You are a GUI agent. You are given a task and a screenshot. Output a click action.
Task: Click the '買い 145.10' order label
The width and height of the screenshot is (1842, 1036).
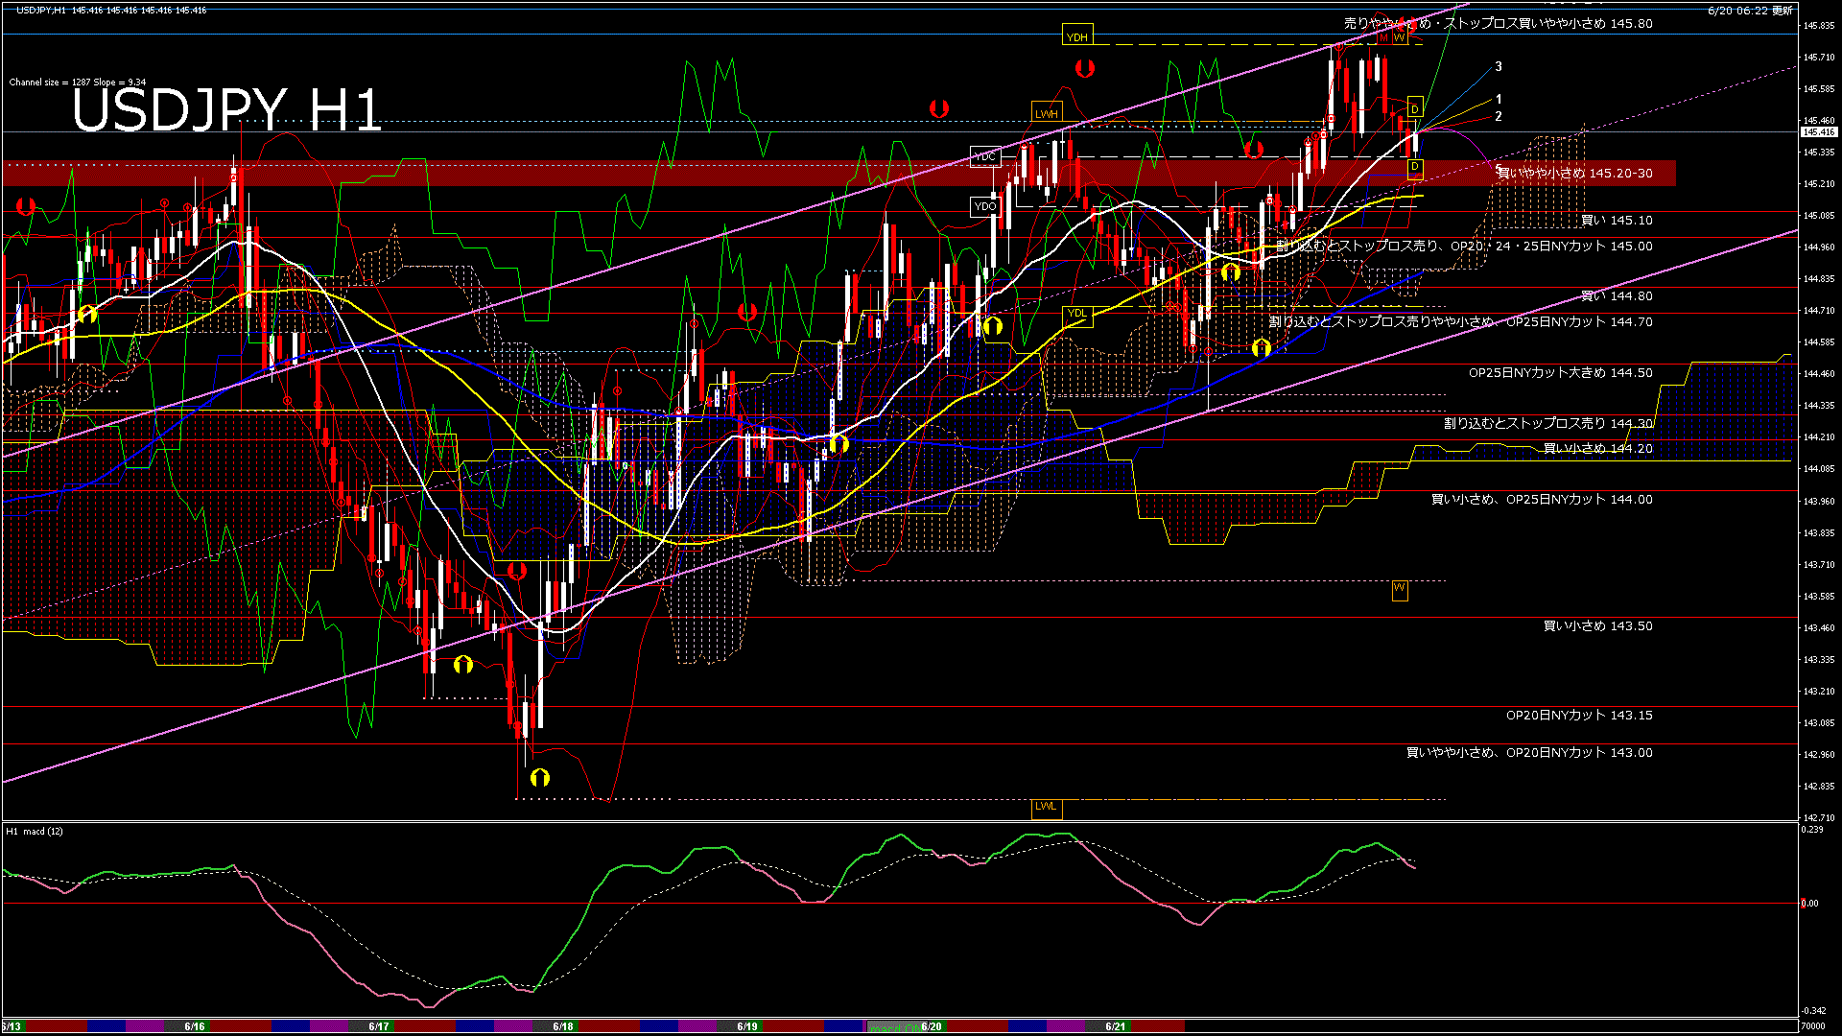(1616, 221)
